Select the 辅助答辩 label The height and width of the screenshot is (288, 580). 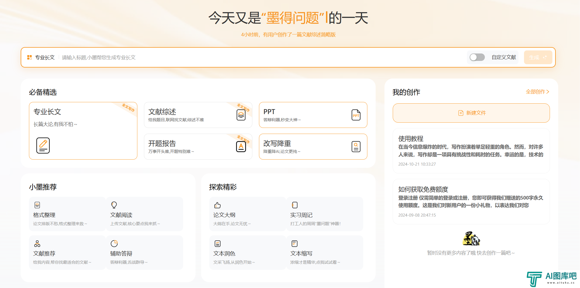[121, 254]
